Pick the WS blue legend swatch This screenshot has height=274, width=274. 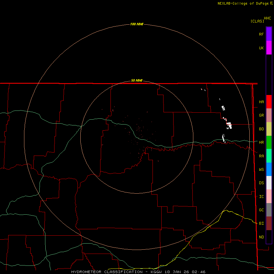click(x=269, y=169)
